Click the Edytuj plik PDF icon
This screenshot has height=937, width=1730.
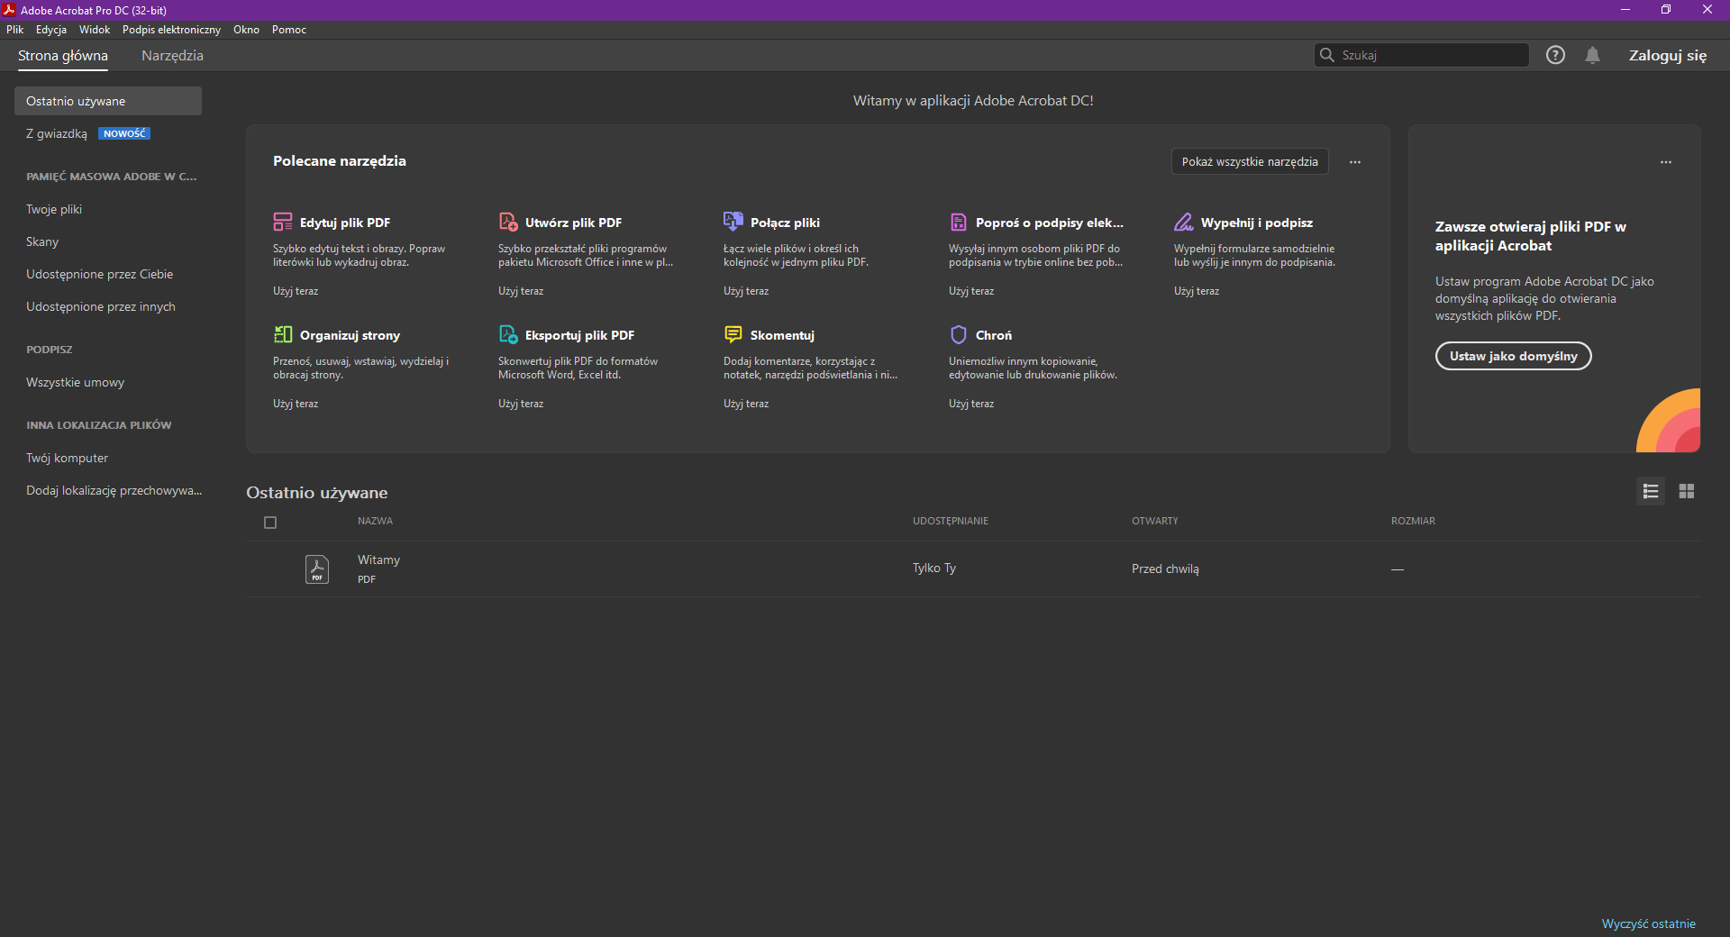click(283, 222)
